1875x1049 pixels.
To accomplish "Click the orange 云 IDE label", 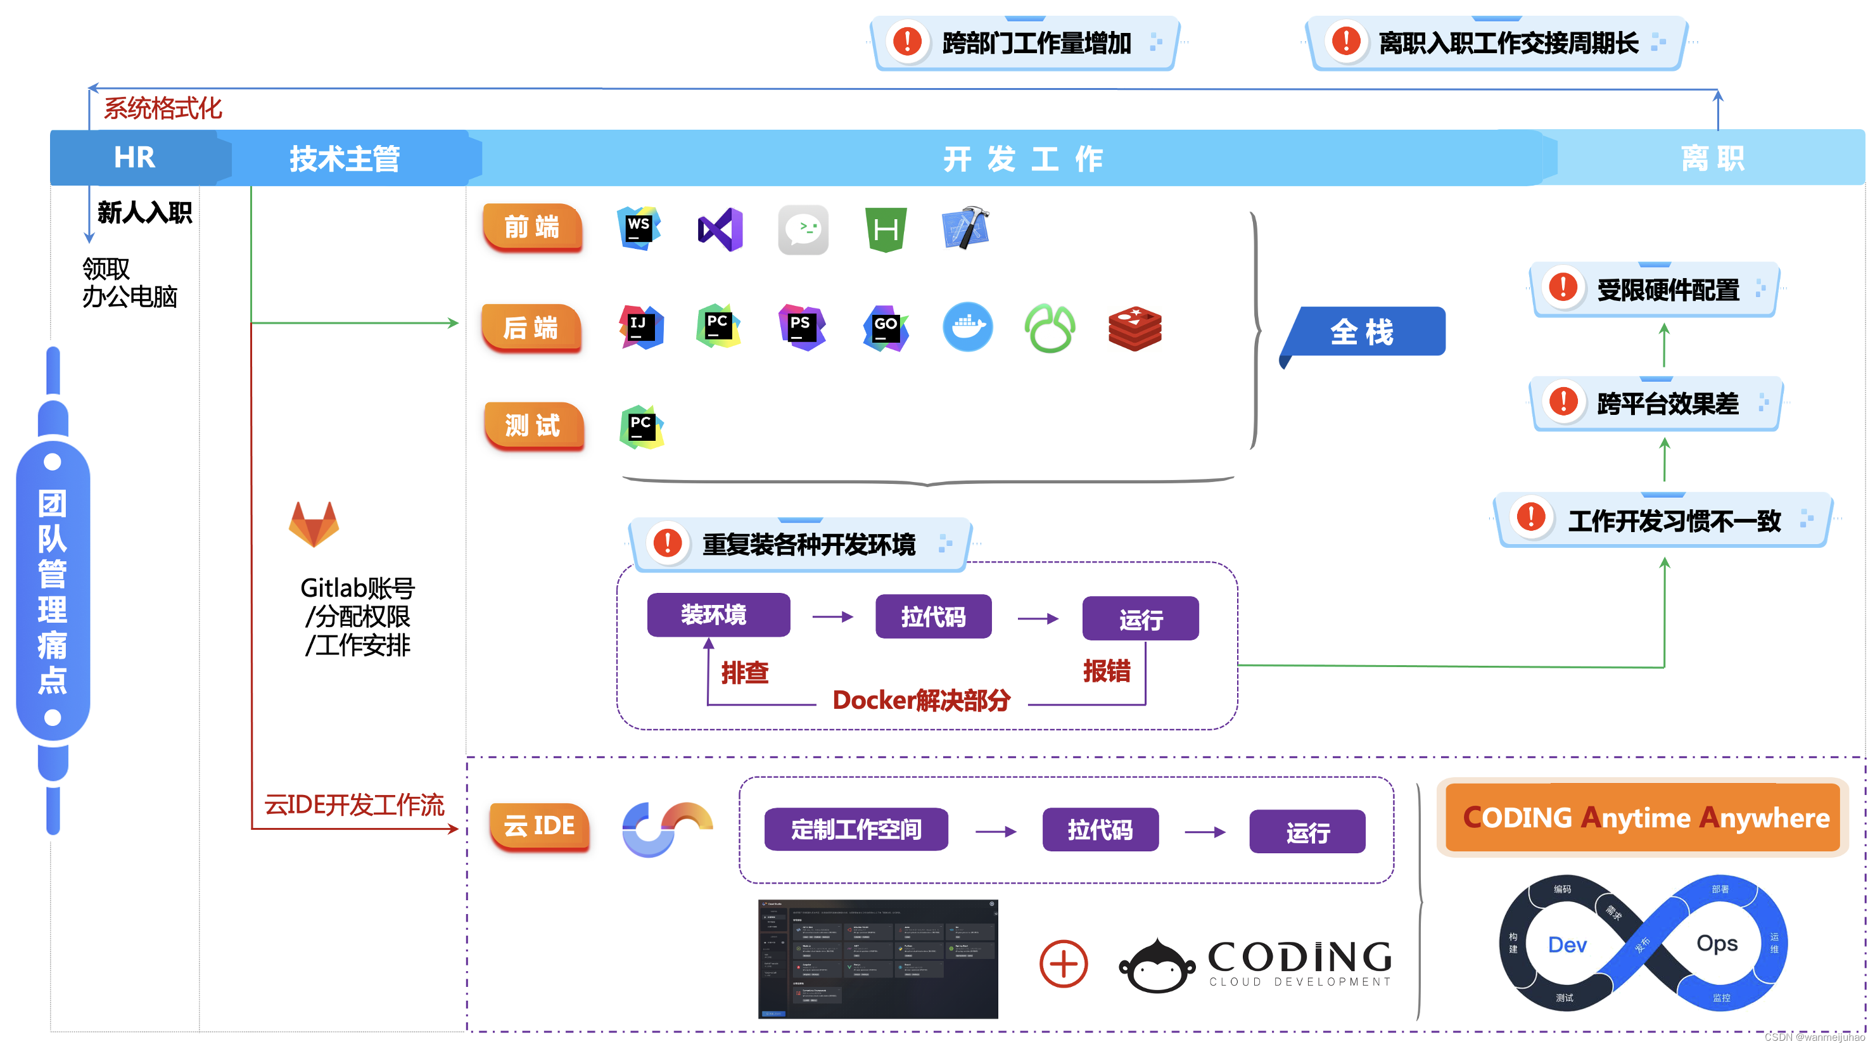I will click(539, 825).
